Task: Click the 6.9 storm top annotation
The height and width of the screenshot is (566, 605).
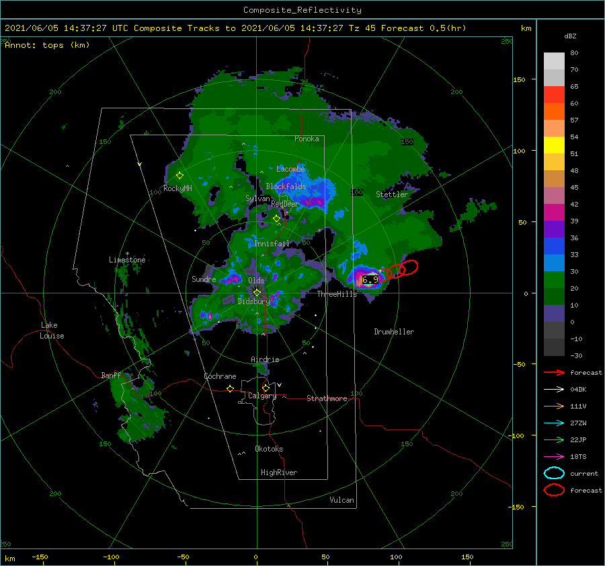Action: (x=370, y=279)
